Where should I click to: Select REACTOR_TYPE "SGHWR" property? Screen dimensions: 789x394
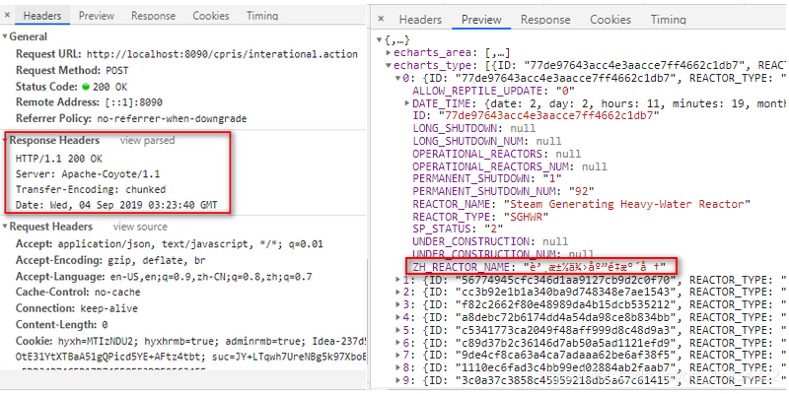click(480, 217)
